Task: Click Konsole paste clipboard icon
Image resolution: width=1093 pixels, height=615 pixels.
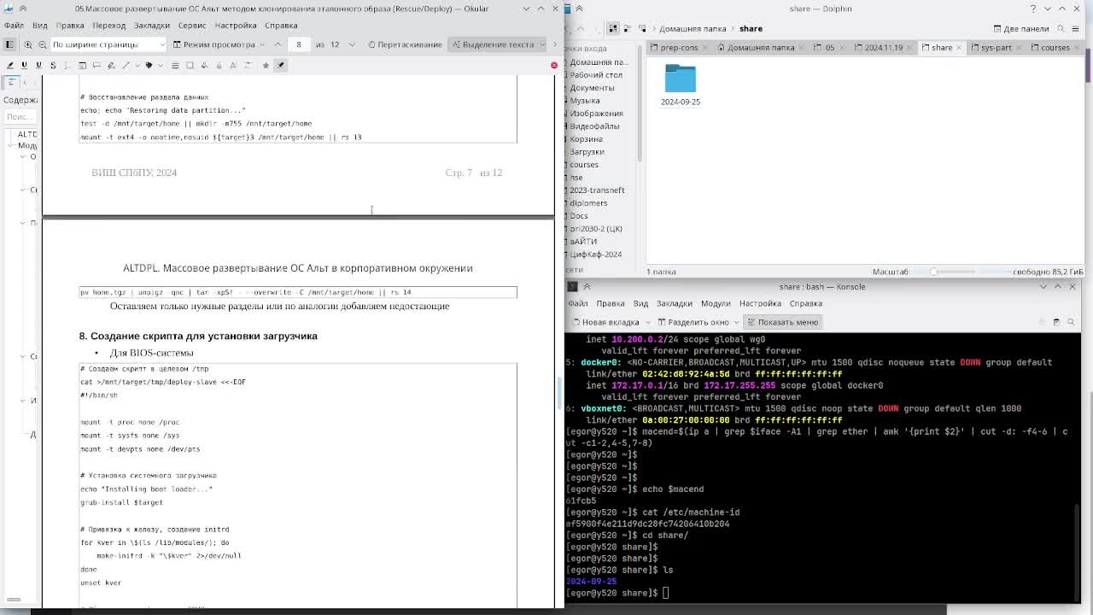Action: (x=1055, y=322)
